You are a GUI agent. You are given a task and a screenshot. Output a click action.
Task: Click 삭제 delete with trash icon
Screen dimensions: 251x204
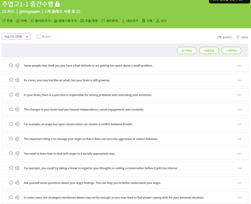pos(147,21)
